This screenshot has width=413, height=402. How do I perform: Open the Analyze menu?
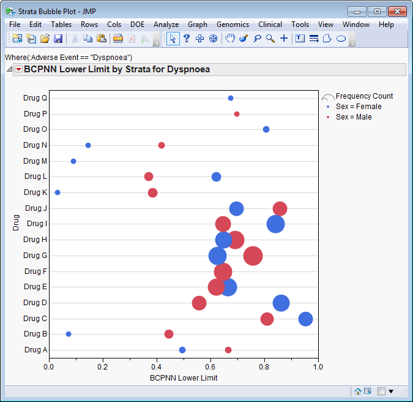[x=166, y=25]
